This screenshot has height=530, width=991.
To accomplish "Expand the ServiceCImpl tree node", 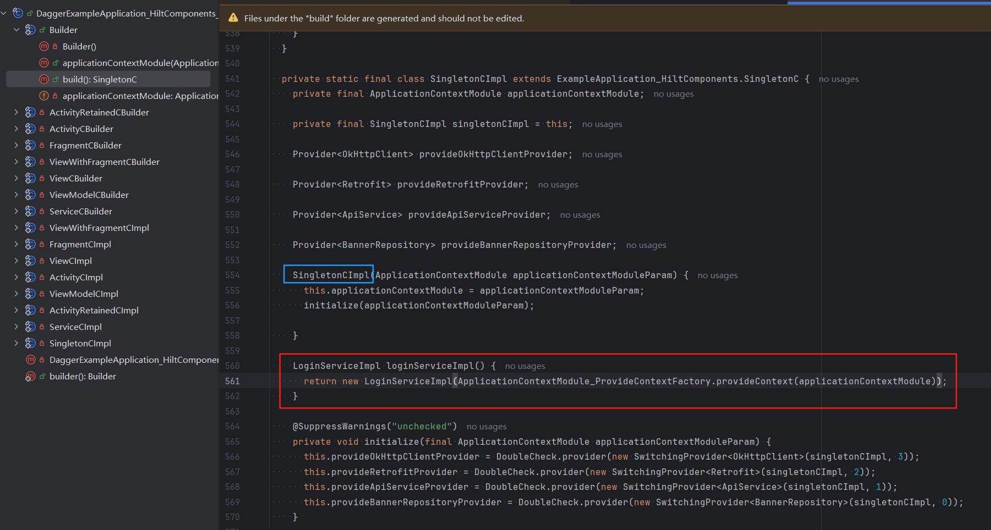I will point(17,327).
